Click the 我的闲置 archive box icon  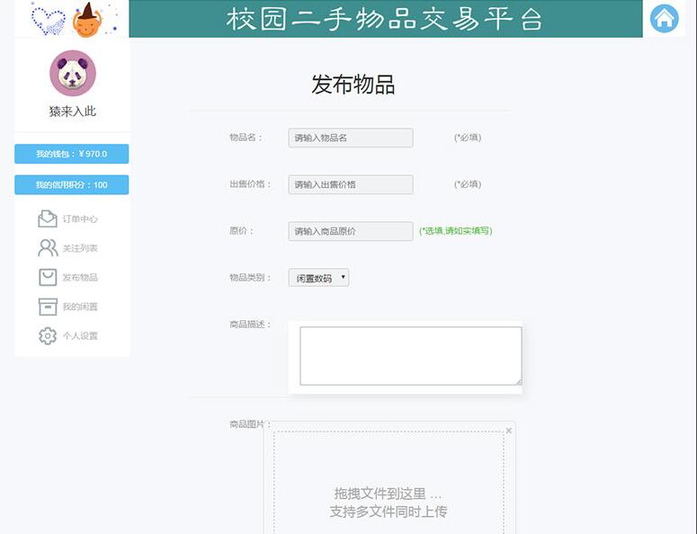pyautogui.click(x=48, y=307)
